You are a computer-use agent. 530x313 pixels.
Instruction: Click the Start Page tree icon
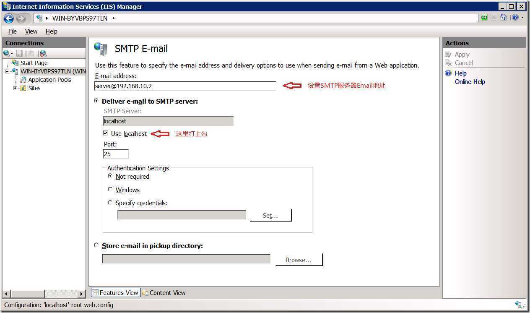pyautogui.click(x=16, y=63)
